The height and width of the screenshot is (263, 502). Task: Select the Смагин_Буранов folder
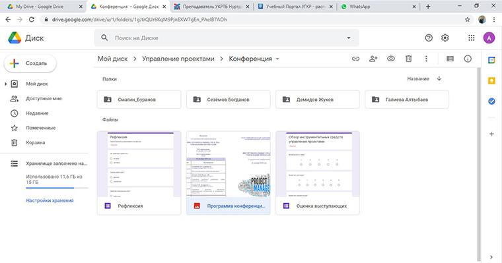[x=139, y=100]
